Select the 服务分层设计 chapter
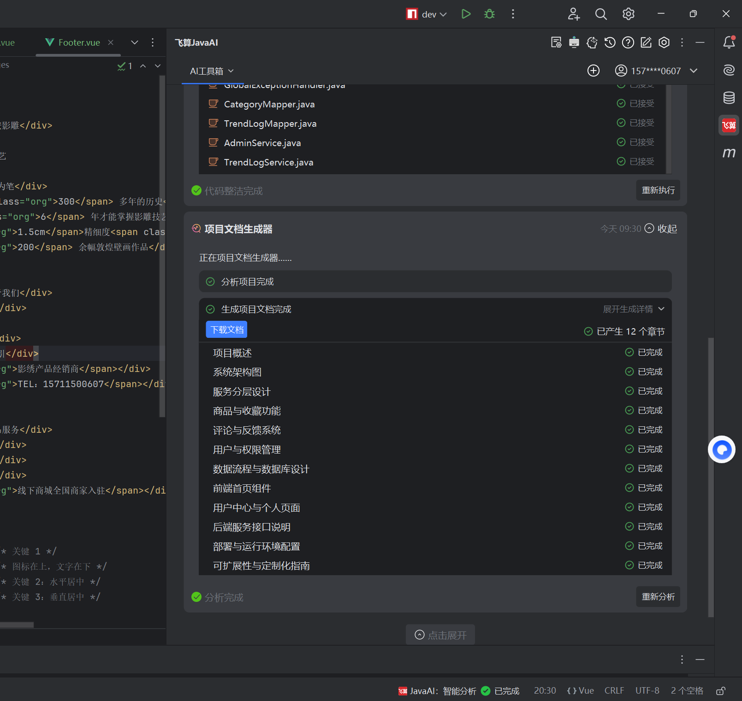 click(x=242, y=392)
